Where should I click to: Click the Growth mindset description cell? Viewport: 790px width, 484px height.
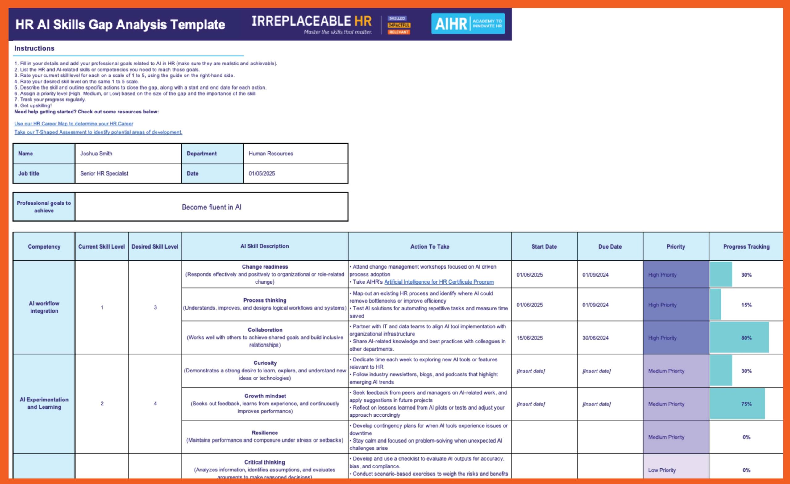265,404
